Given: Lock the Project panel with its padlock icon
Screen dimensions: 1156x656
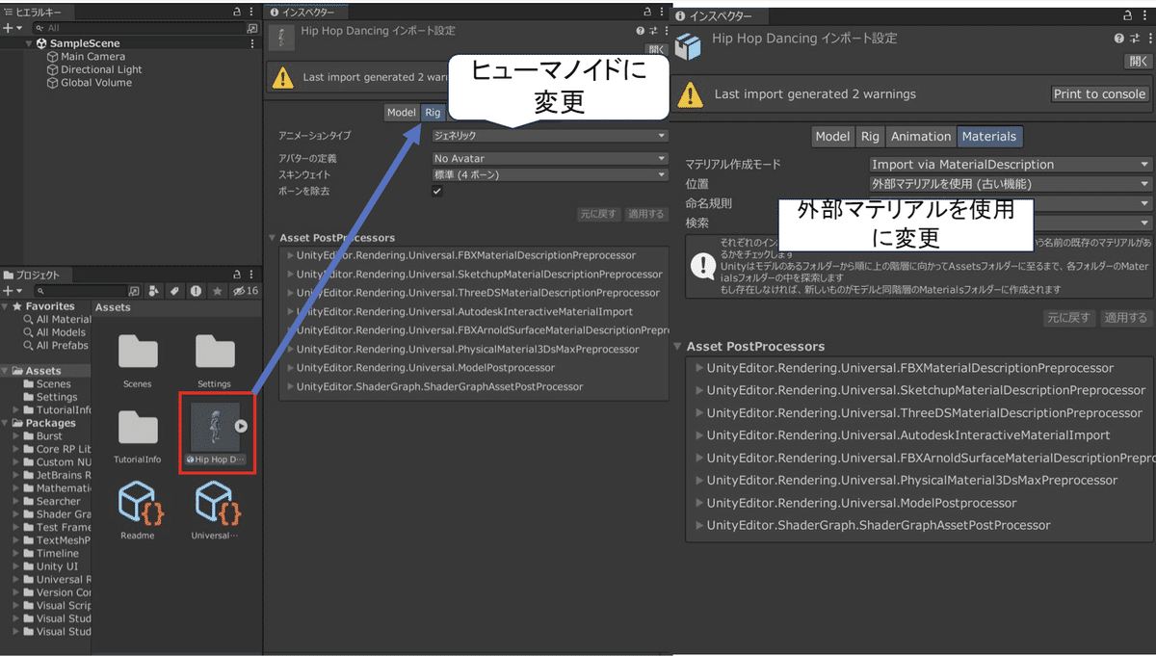Looking at the screenshot, I should point(237,275).
